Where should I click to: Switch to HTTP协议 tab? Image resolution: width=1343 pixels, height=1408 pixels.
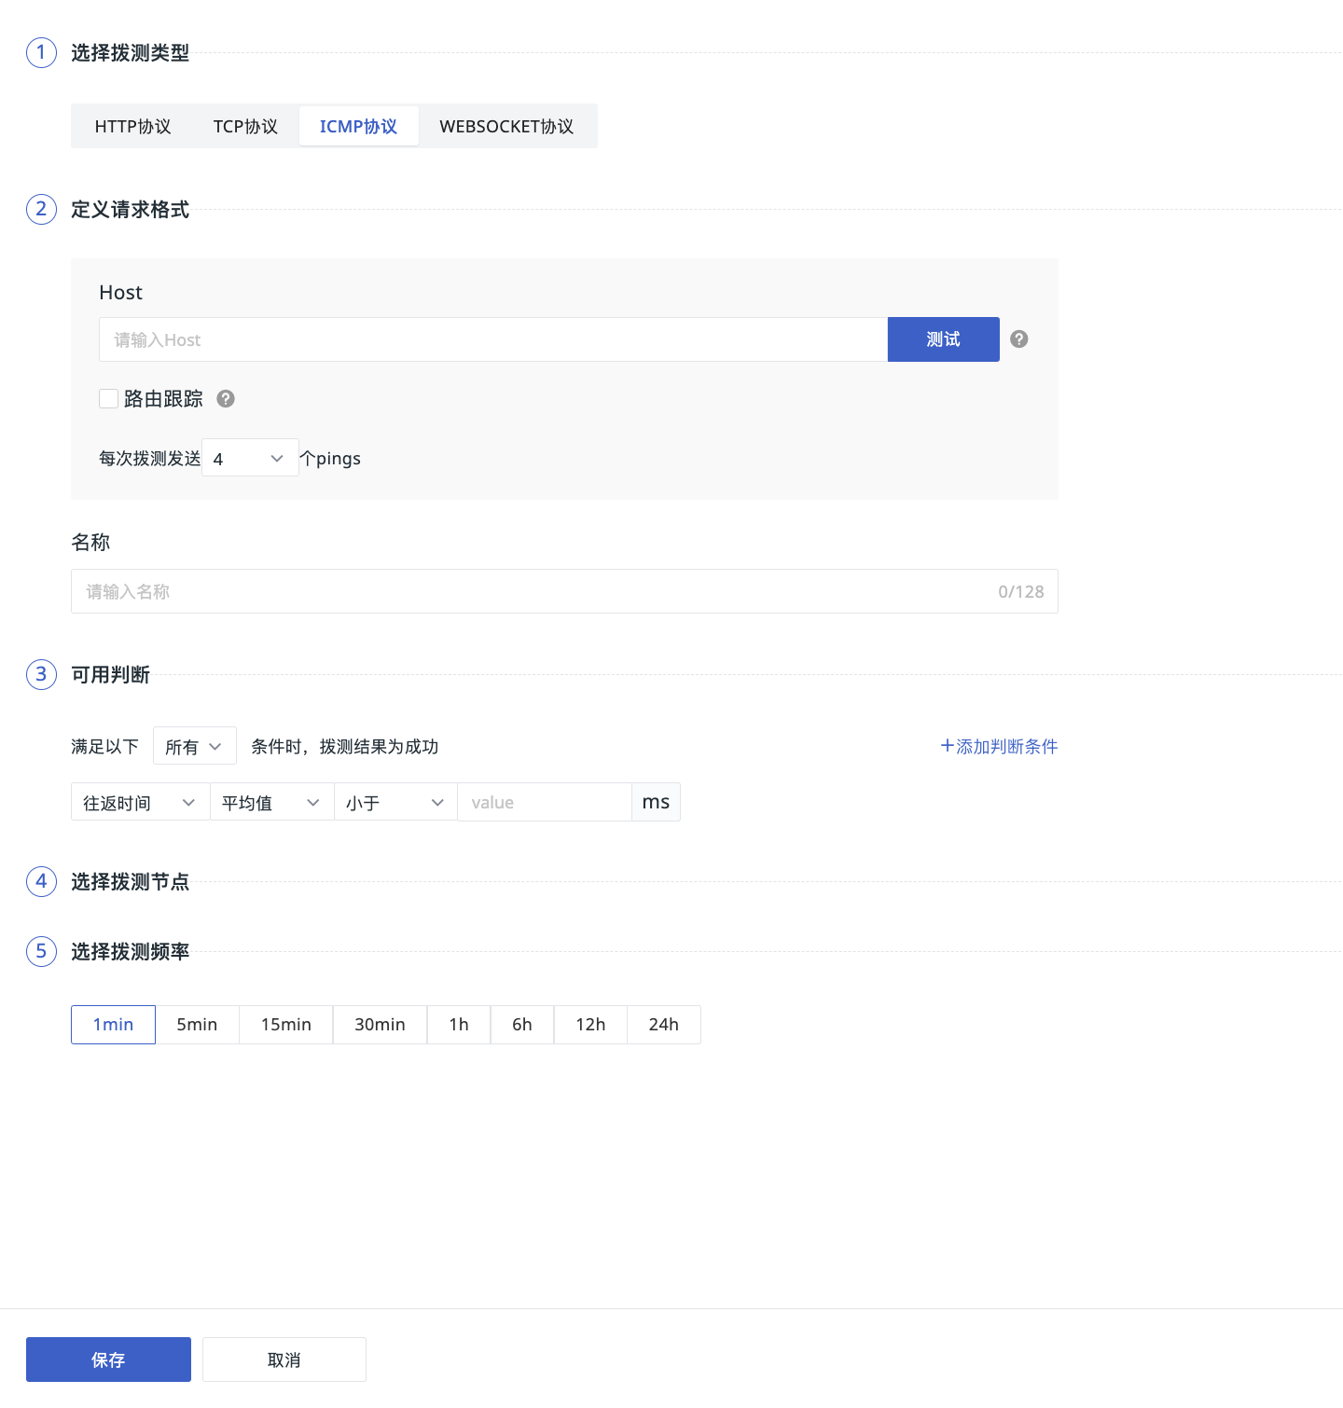133,127
